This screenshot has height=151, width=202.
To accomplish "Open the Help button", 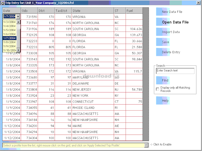I will click(x=163, y=100).
